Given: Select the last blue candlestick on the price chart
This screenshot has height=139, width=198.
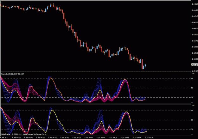Looking at the screenshot, I should tap(145, 66).
